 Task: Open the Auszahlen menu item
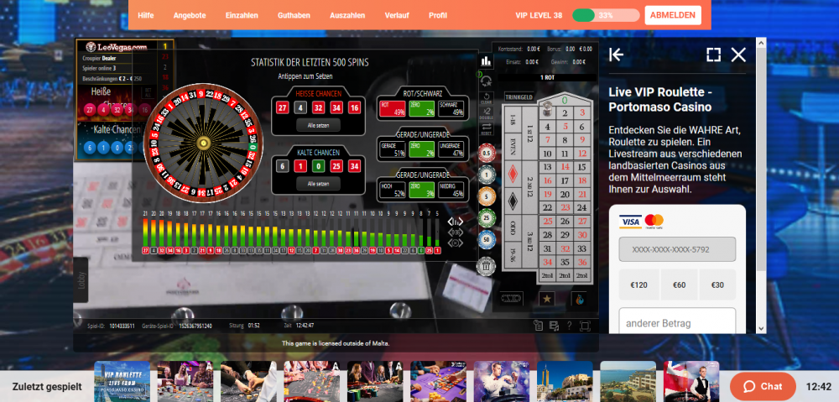point(347,15)
